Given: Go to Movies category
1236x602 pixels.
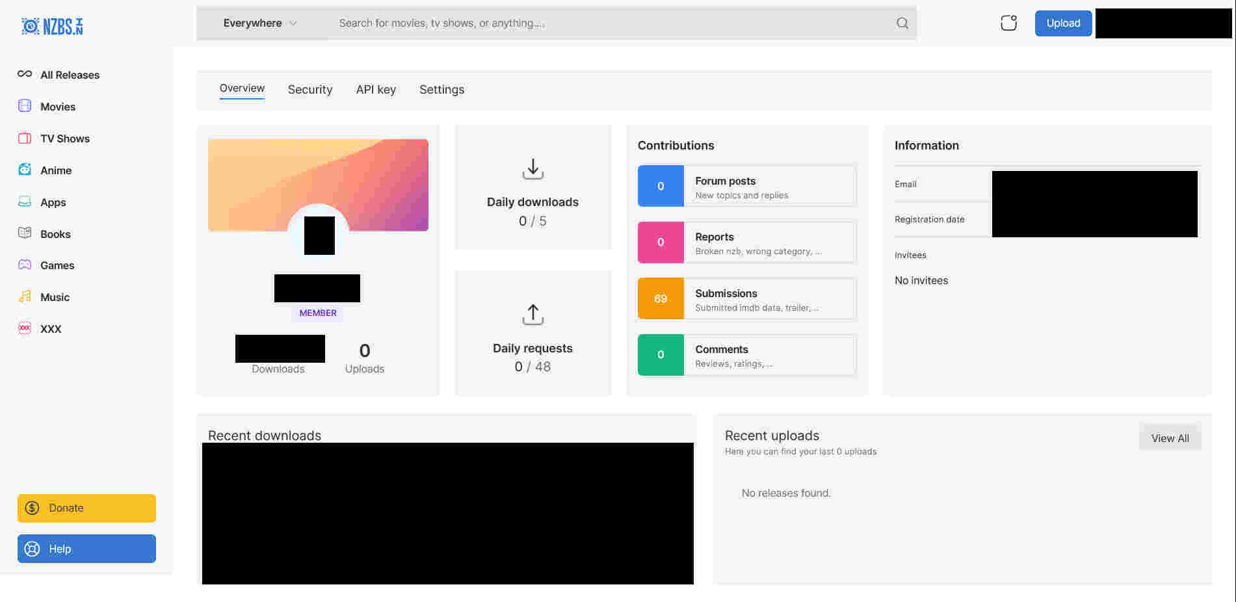Looking at the screenshot, I should (x=58, y=107).
